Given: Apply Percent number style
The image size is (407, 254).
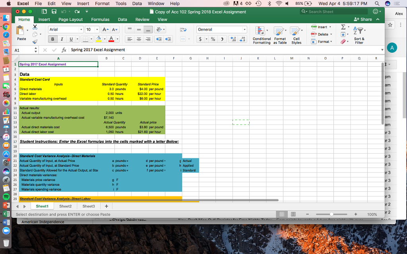Looking at the screenshot, I should 213,39.
